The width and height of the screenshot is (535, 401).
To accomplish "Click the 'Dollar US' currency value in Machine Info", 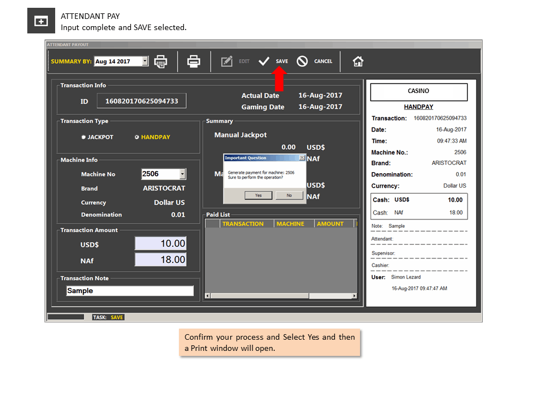I will click(x=169, y=203).
